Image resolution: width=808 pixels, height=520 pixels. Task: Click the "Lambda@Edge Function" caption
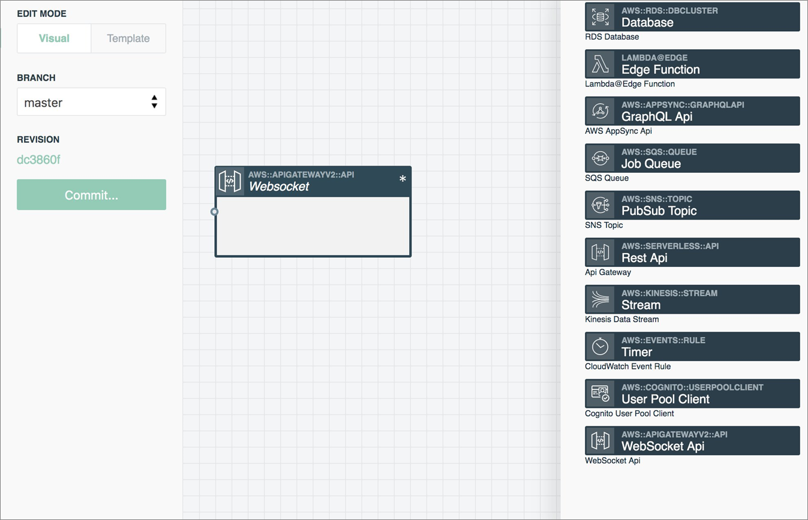tap(630, 84)
